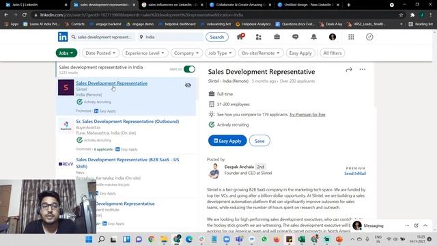The width and height of the screenshot is (437, 246).
Task: Open the Messaging speech bubble icon
Action: tap(295, 37)
